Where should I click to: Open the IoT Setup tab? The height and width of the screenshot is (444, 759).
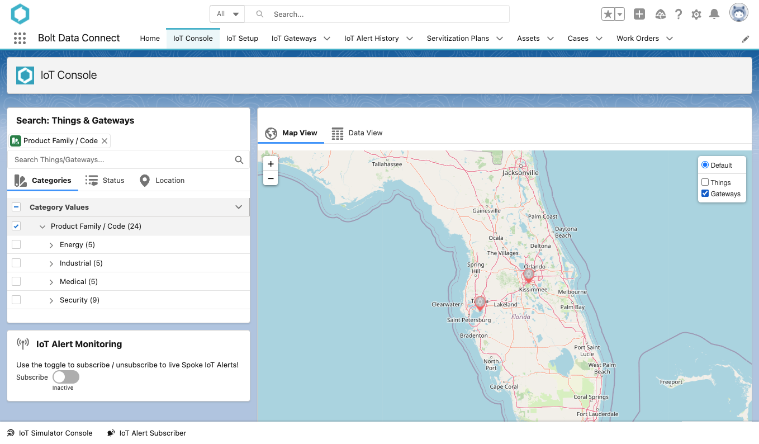tap(242, 39)
